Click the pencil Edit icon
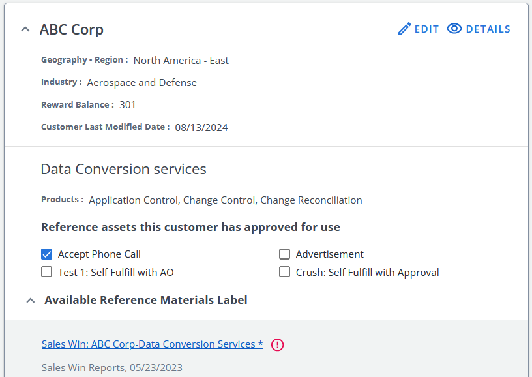Viewport: 532px width, 377px height. 404,29
